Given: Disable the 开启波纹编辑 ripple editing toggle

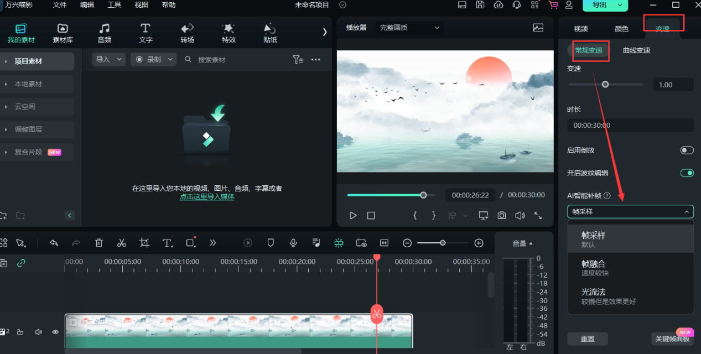Looking at the screenshot, I should coord(687,173).
